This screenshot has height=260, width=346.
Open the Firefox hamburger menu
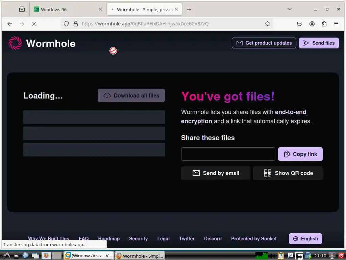[336, 24]
